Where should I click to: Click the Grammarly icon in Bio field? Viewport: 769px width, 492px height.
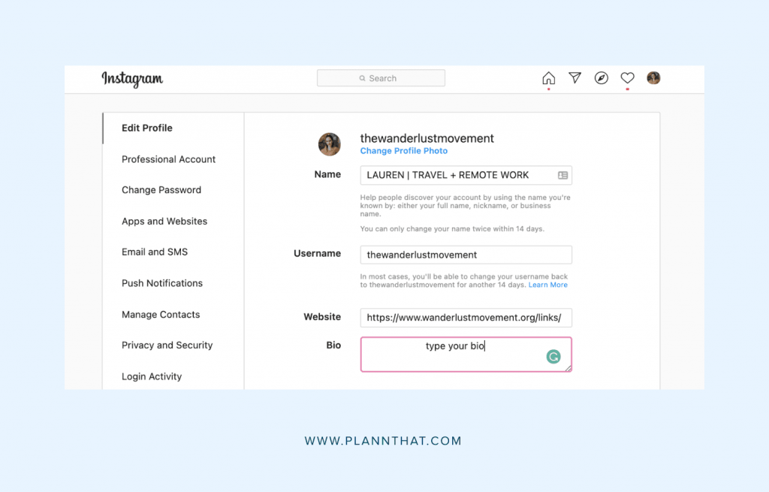point(553,357)
